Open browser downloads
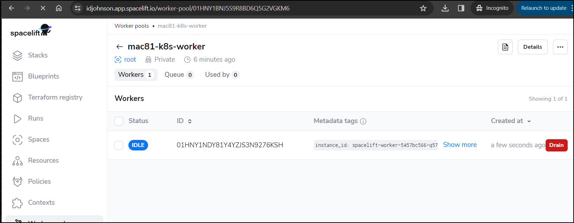 (x=445, y=8)
